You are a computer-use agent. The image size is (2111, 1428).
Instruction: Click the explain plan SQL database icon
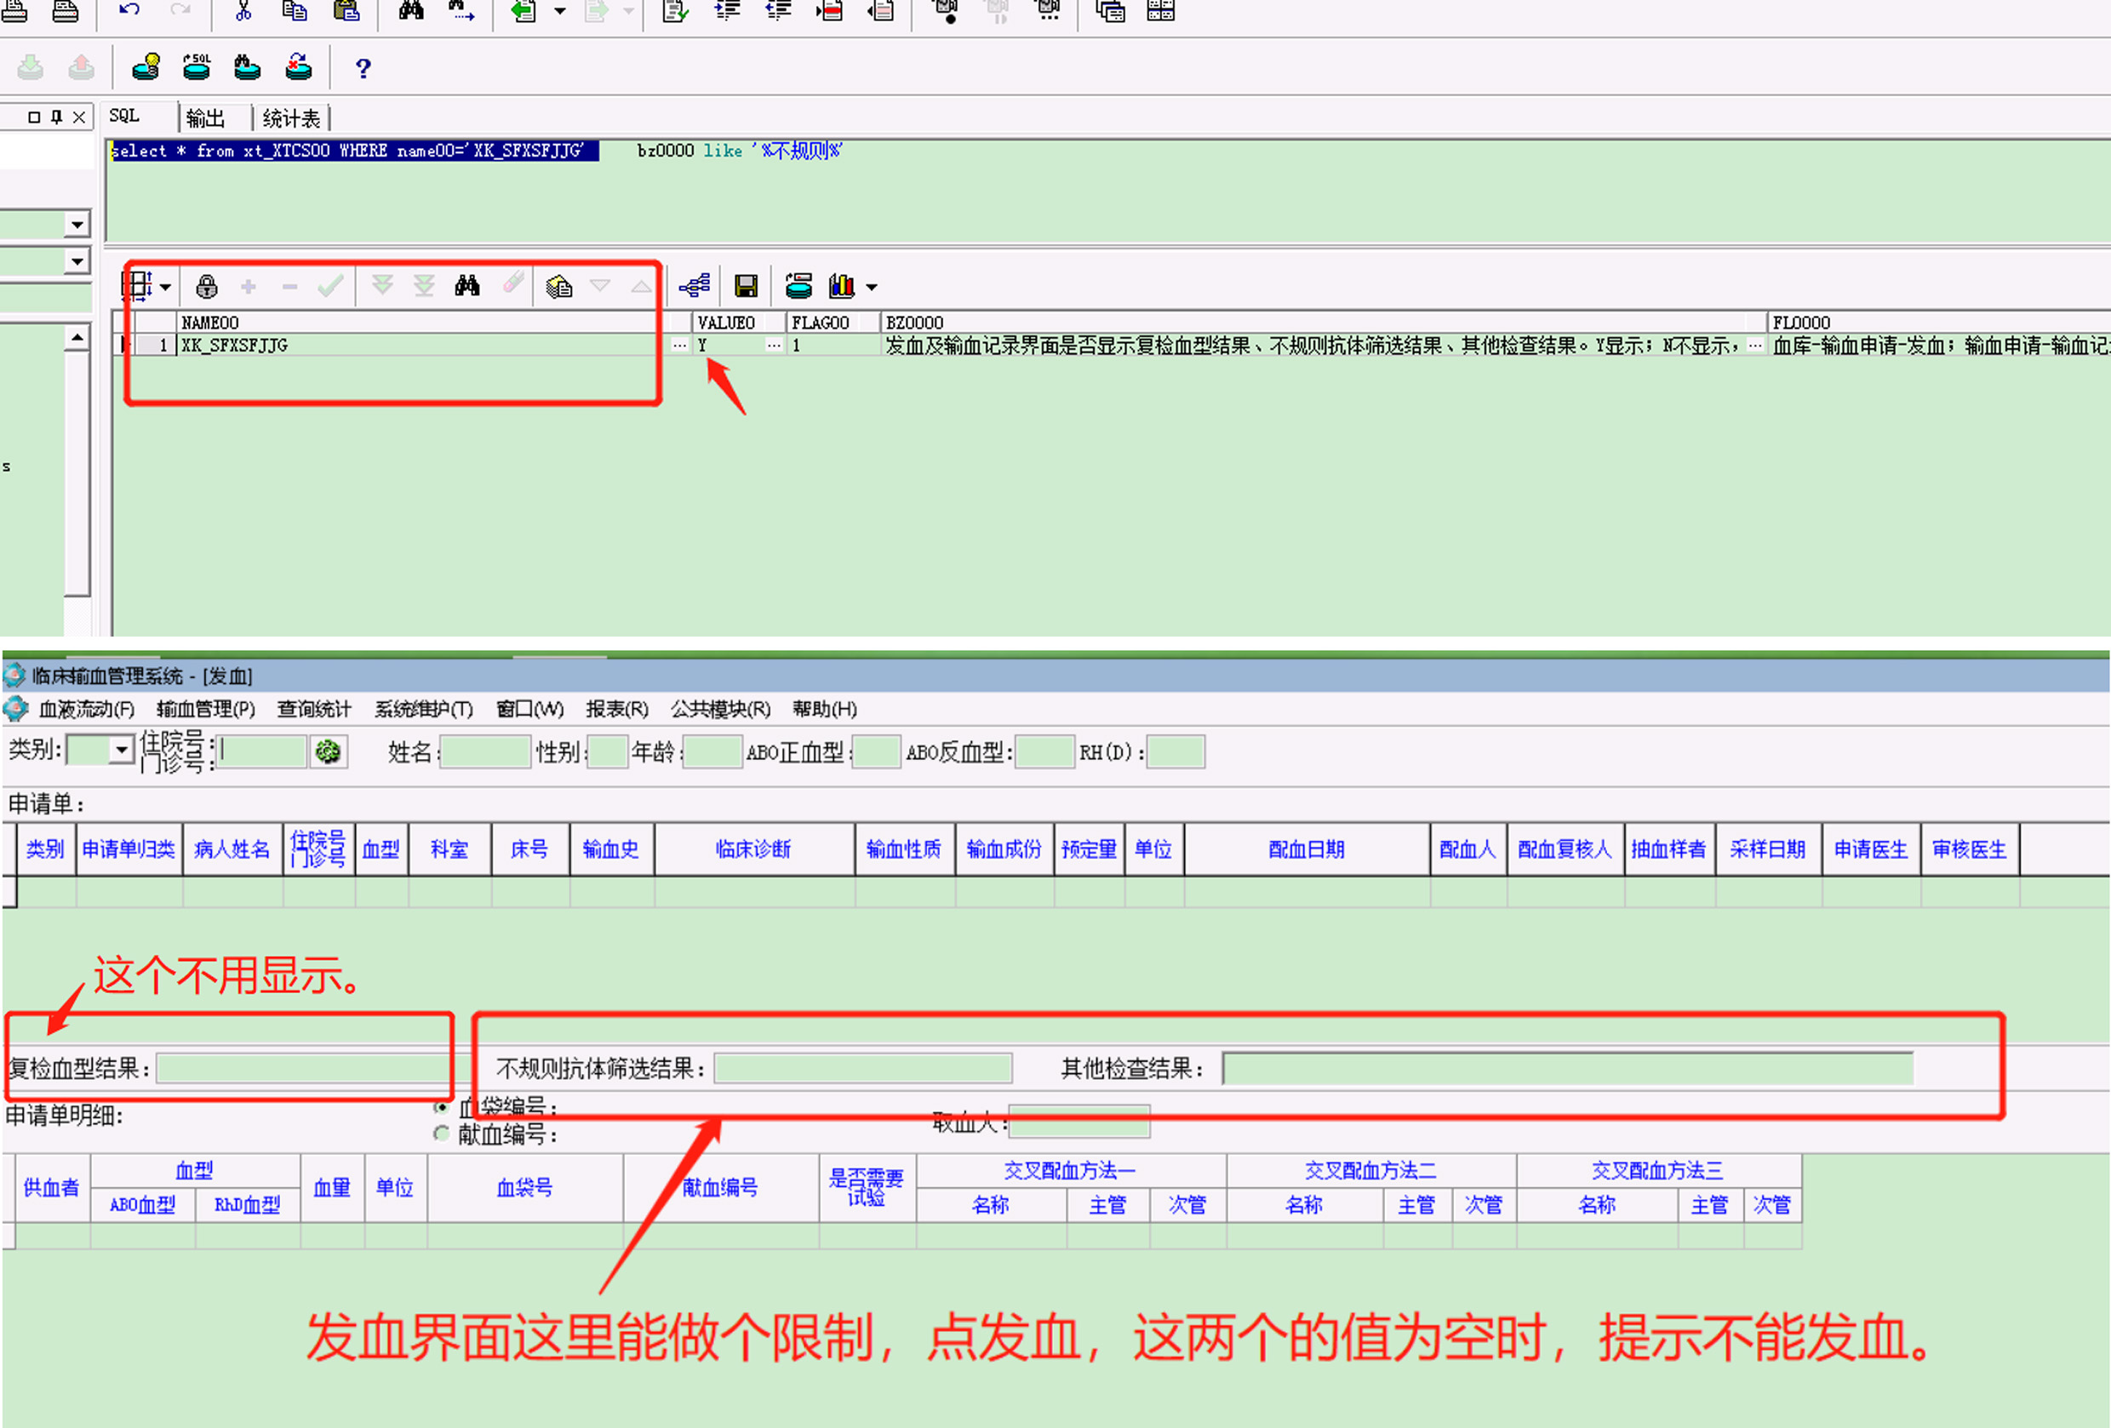pos(196,67)
